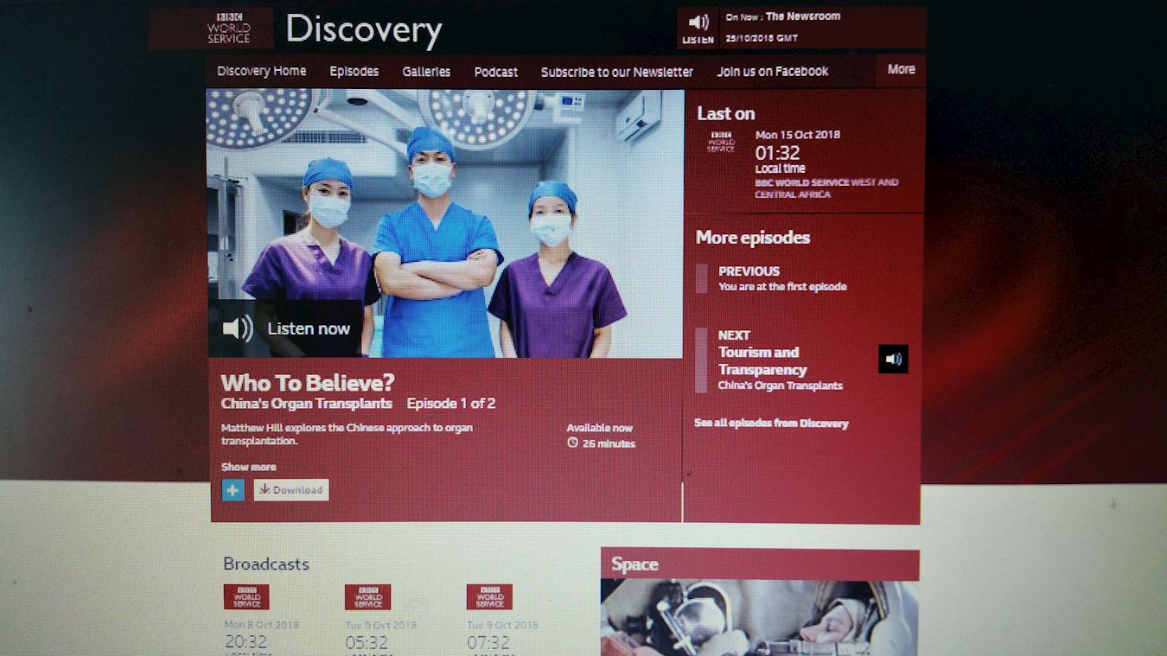Open the Galleries section

[x=426, y=72]
